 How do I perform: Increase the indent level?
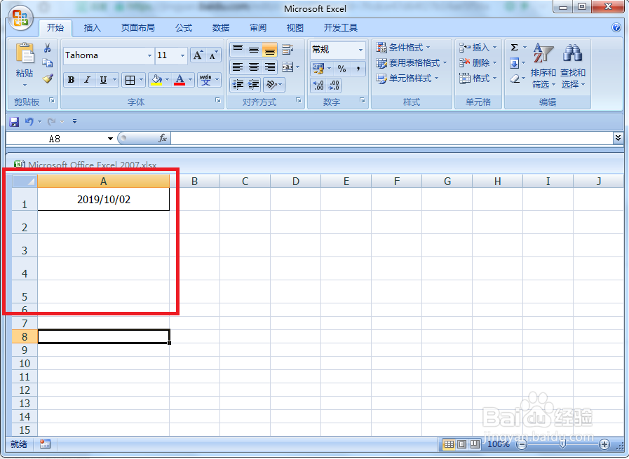pos(254,84)
